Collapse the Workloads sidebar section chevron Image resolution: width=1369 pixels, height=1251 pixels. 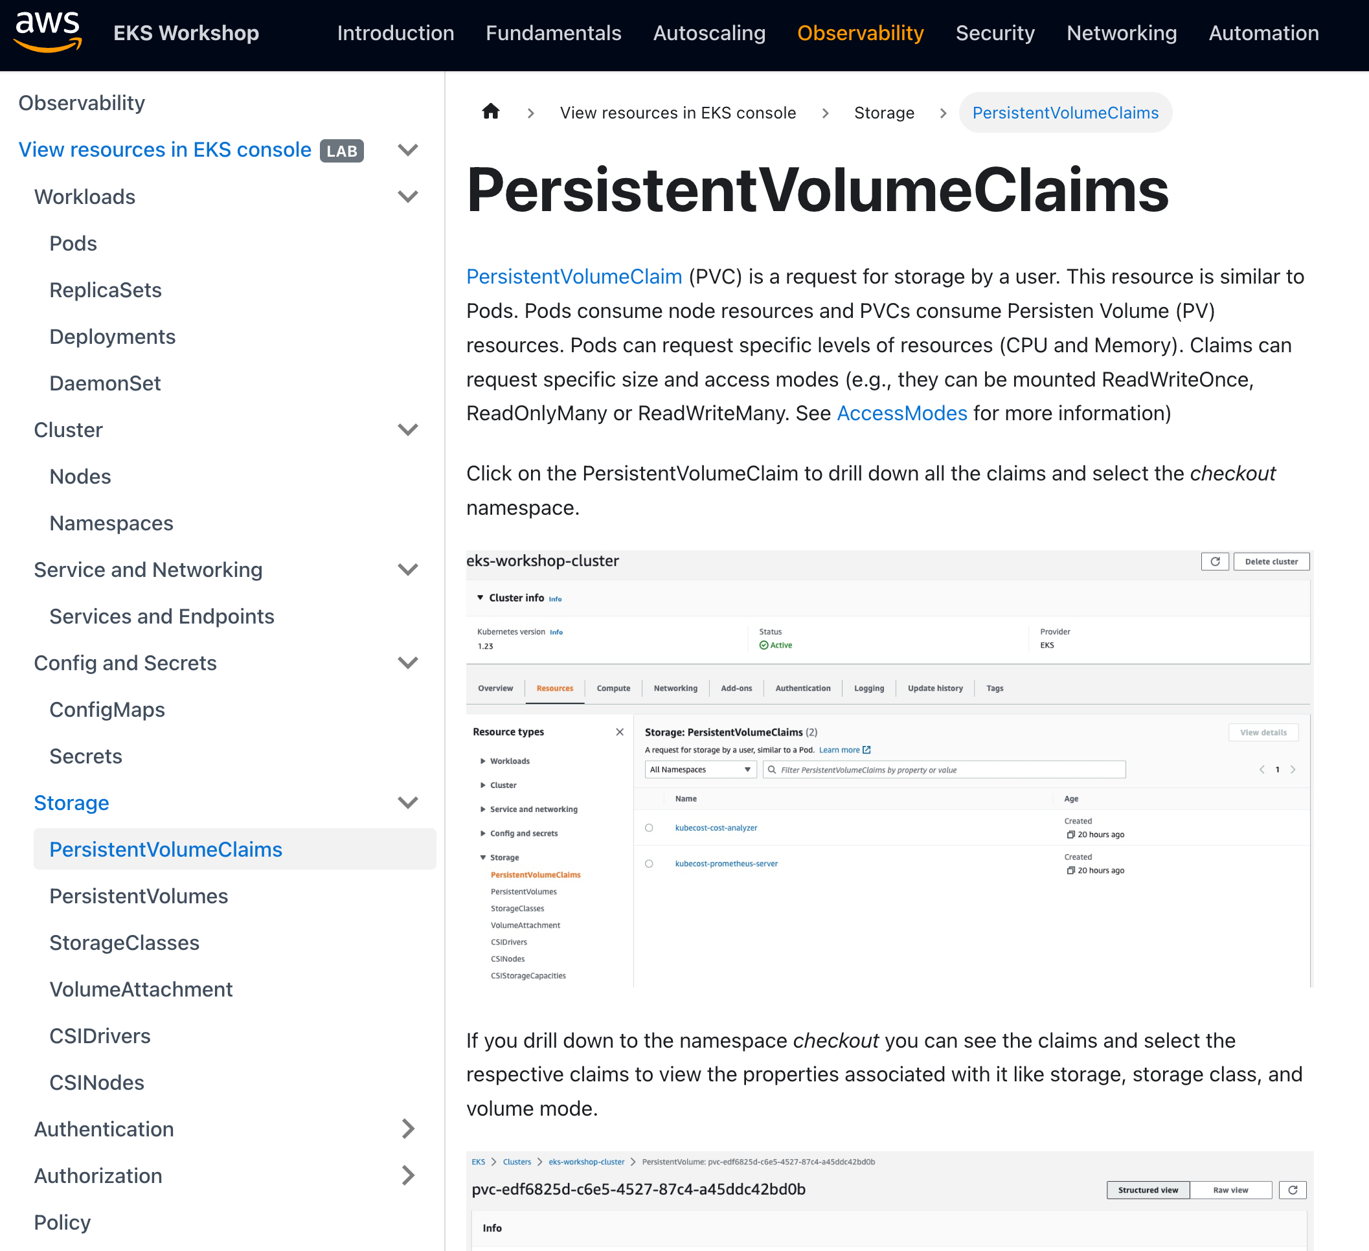[407, 197]
